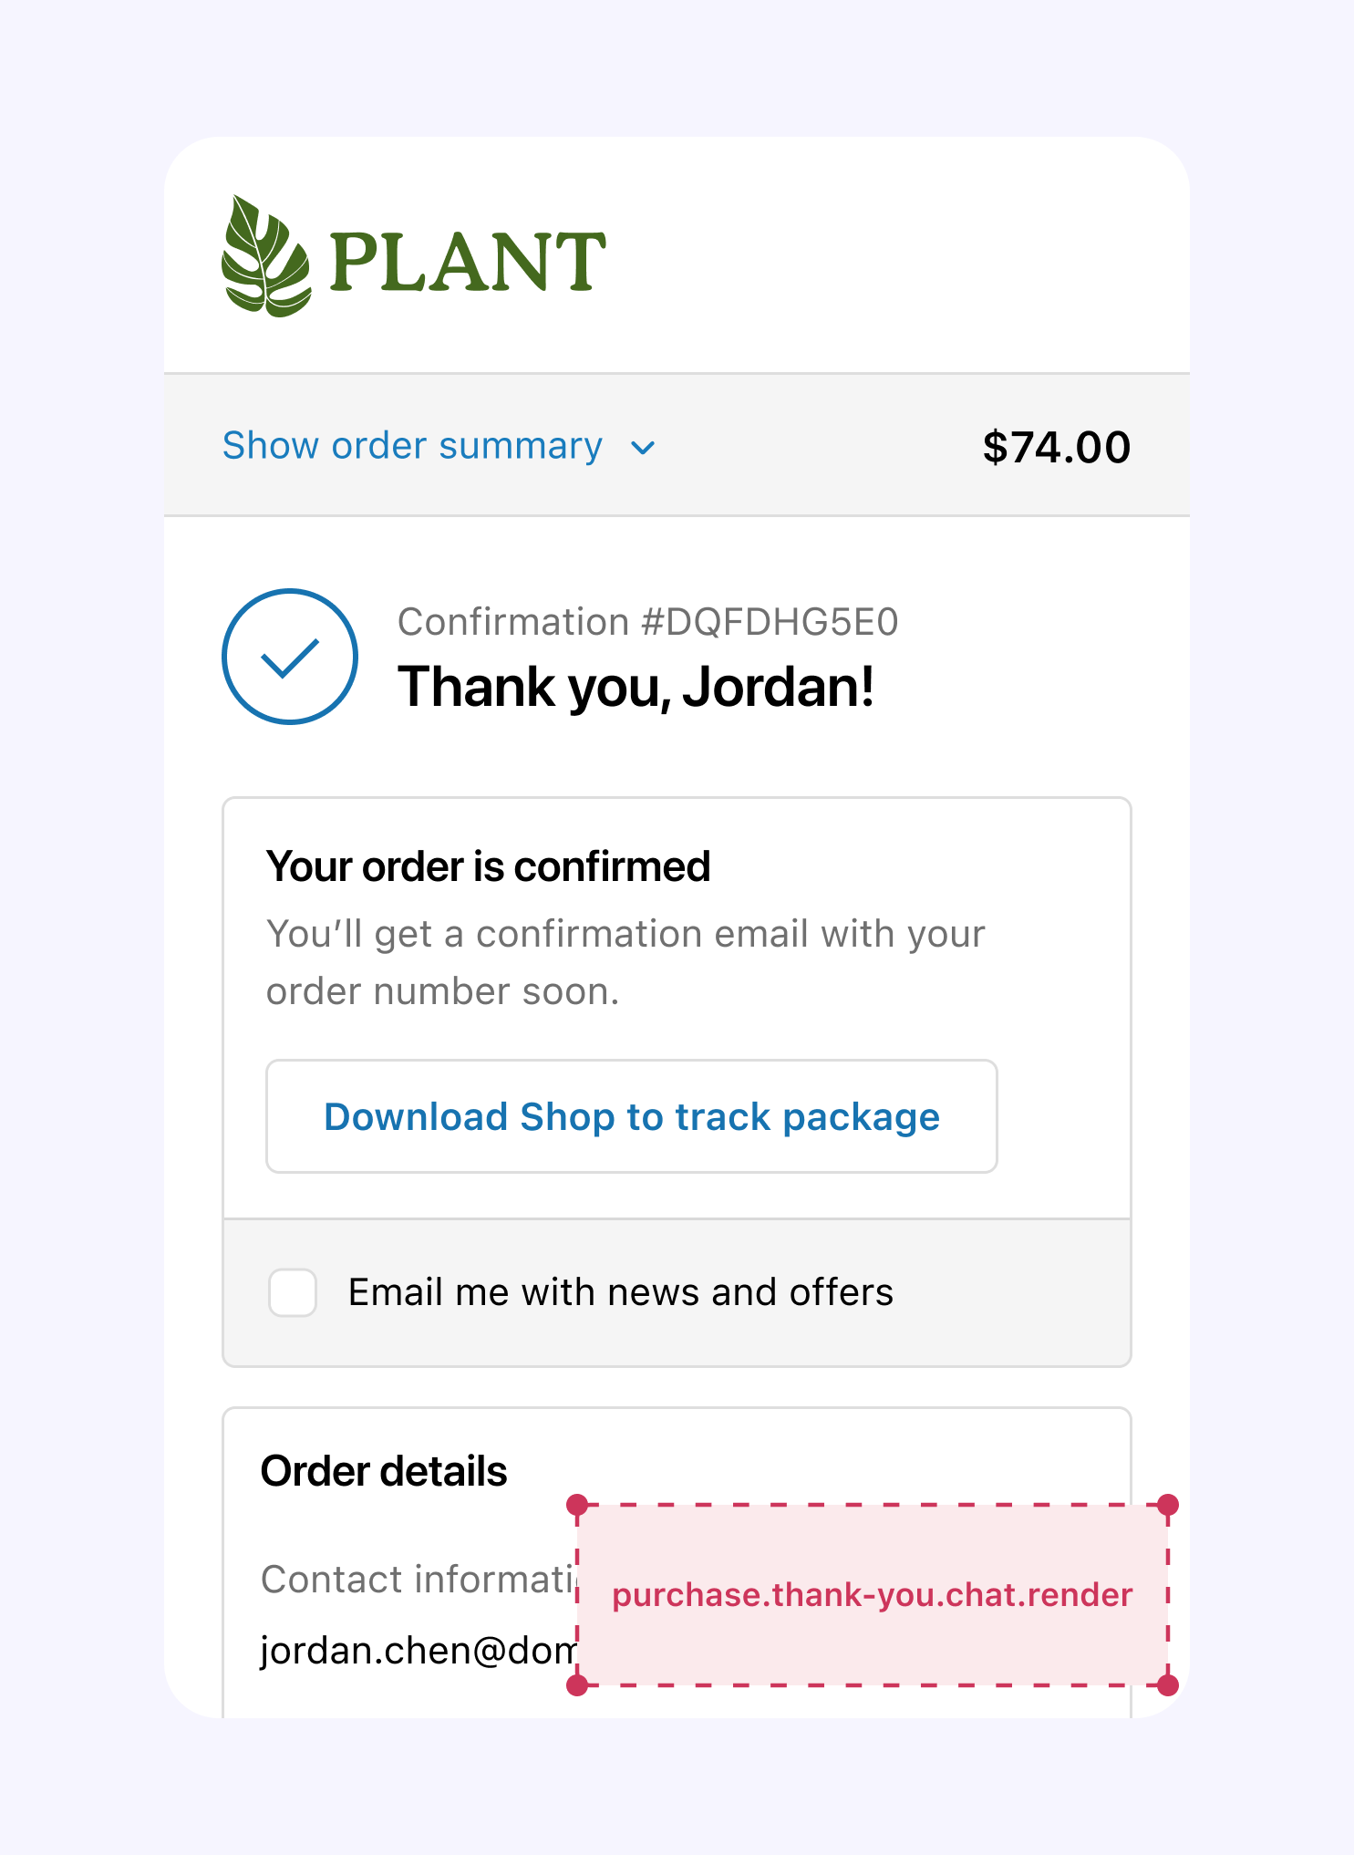Click the "Show order summary" text
1354x1855 pixels.
pos(412,446)
